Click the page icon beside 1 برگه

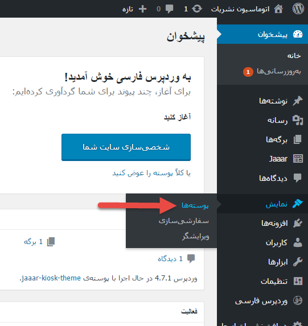click(x=51, y=242)
